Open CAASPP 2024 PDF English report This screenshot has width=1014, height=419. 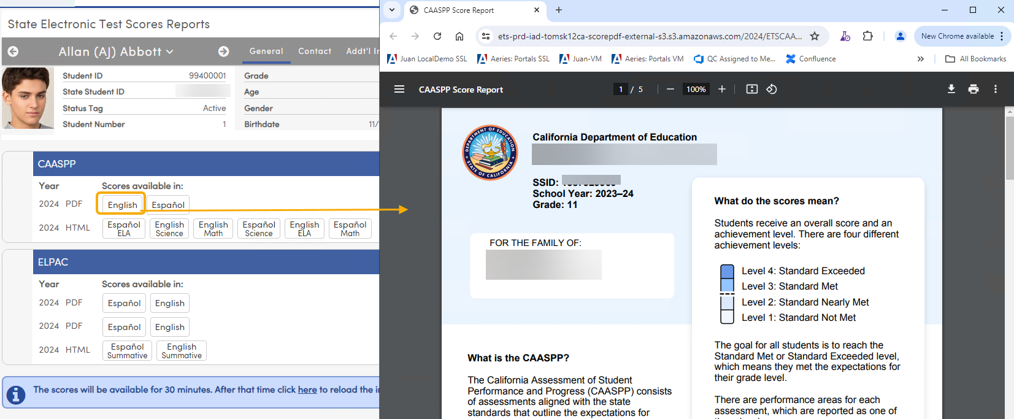122,204
